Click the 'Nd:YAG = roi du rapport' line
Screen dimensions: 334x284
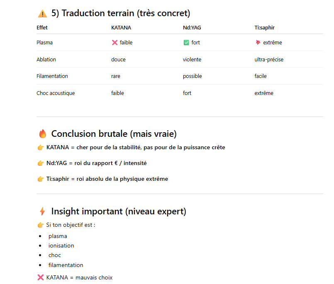click(x=96, y=163)
